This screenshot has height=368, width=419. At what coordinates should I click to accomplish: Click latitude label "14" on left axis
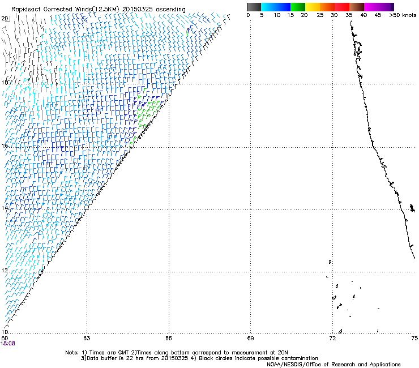(x=5, y=208)
